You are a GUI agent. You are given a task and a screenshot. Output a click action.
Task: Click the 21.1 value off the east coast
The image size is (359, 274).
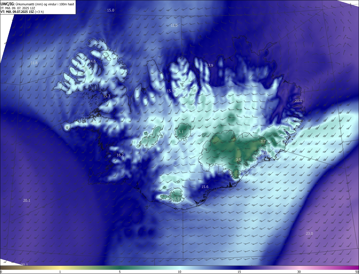pyautogui.click(x=298, y=101)
